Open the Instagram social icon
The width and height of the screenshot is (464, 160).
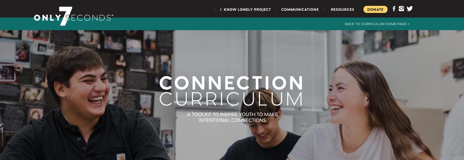tap(401, 9)
